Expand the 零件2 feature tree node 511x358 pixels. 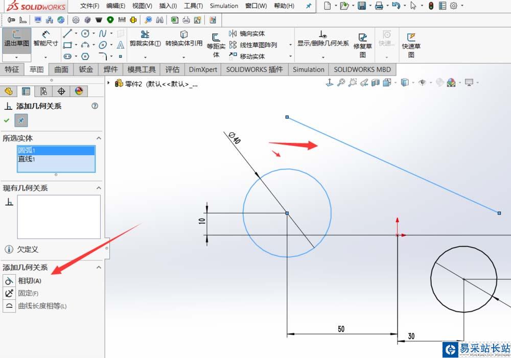[109, 83]
